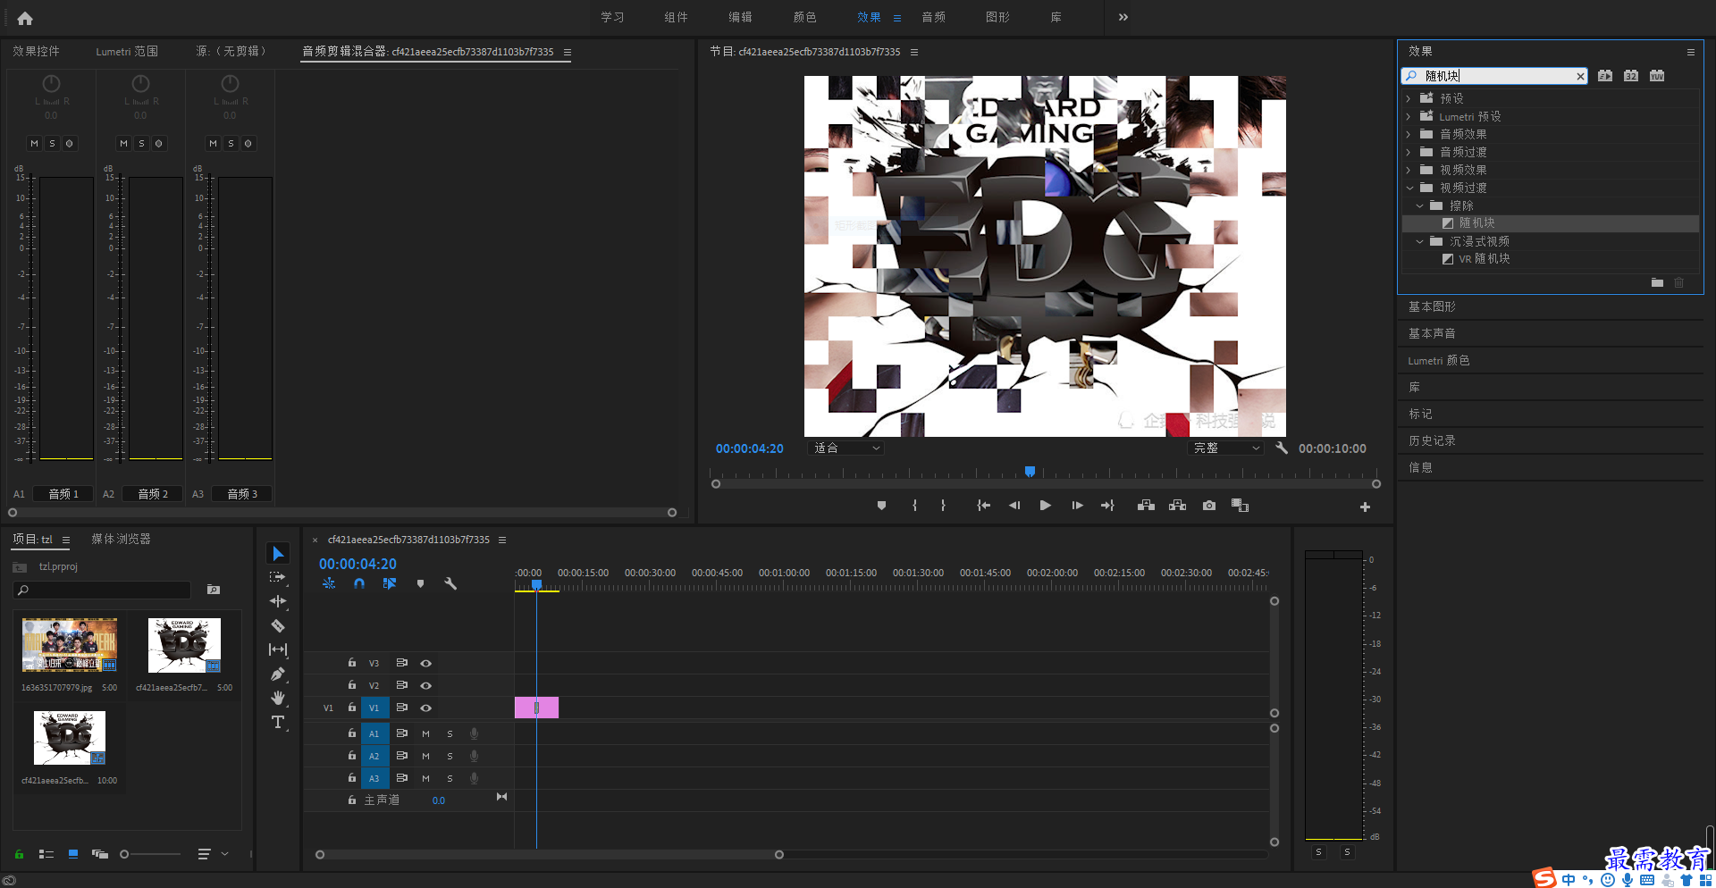Step back one frame in program monitor
Screen dimensions: 1716x888
pyautogui.click(x=1014, y=506)
